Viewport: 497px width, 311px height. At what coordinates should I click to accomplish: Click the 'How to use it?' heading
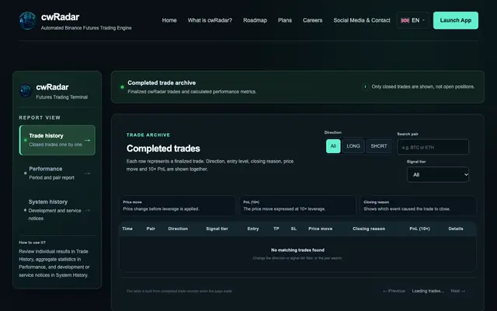point(33,243)
